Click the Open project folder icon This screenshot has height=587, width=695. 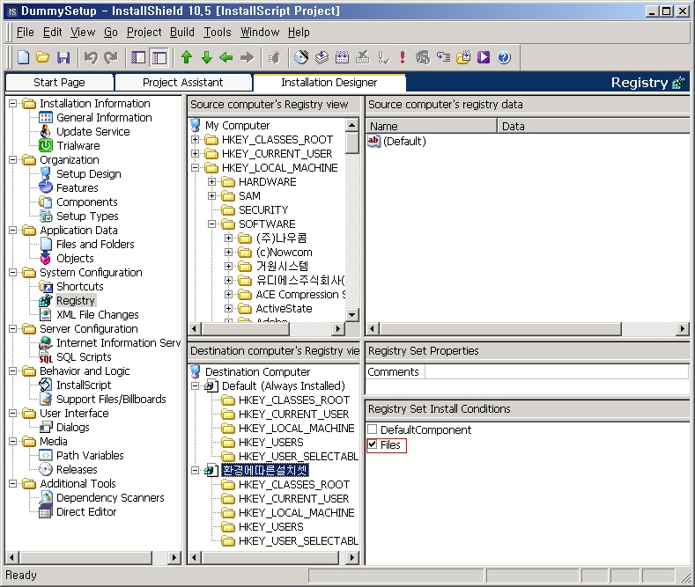click(43, 57)
